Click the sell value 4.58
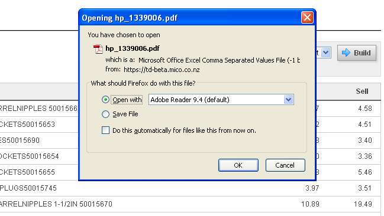 (x=365, y=109)
